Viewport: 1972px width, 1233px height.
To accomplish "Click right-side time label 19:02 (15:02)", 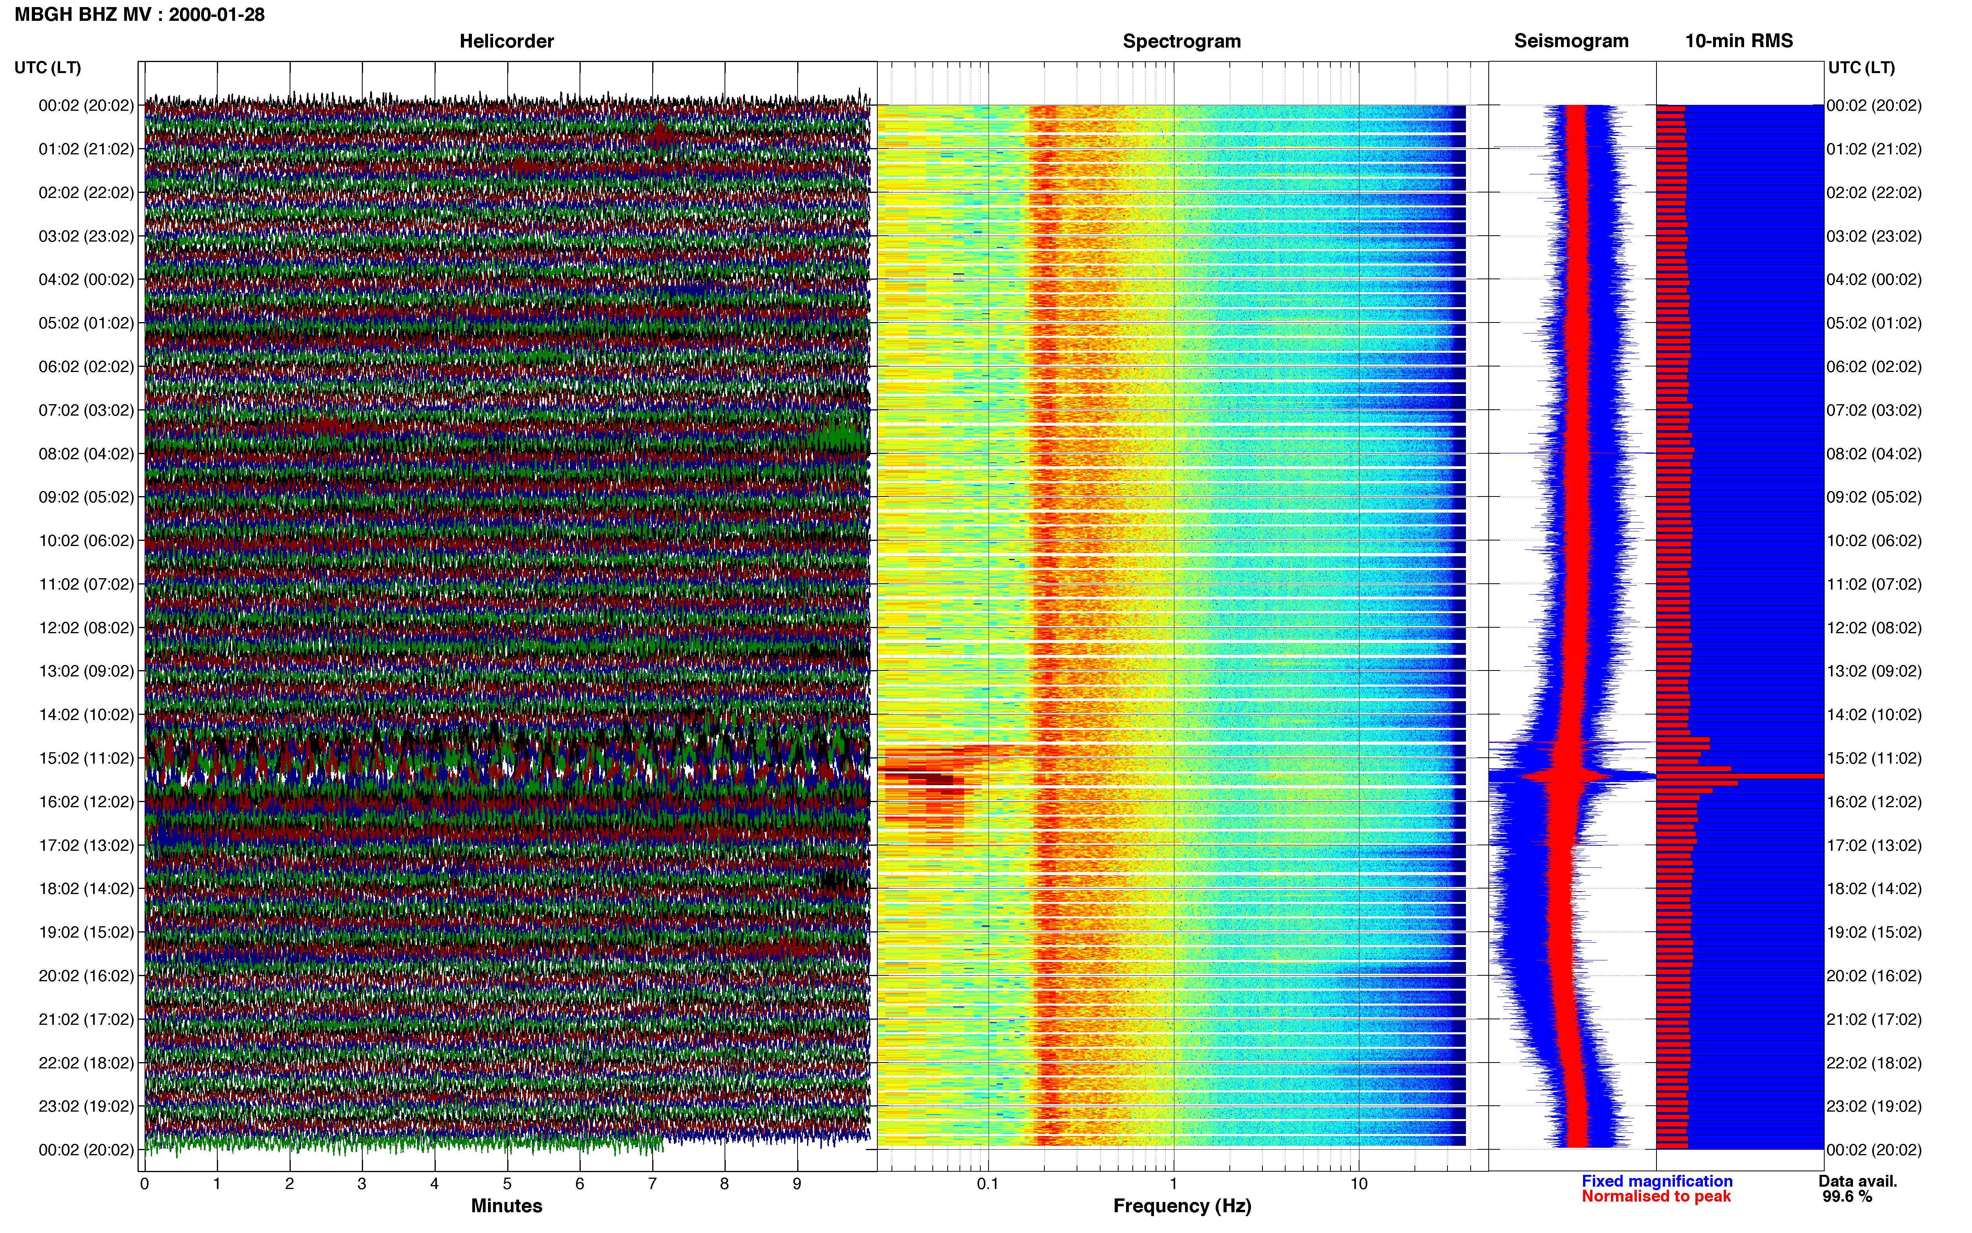I will (1874, 932).
